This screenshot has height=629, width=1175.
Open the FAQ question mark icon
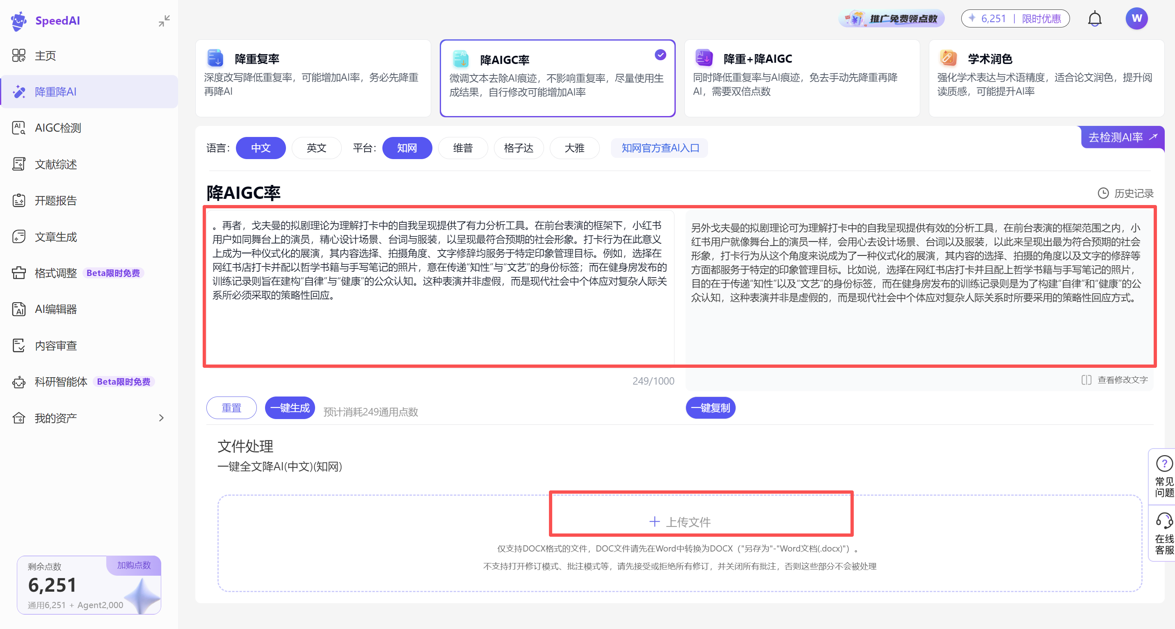[x=1164, y=463]
